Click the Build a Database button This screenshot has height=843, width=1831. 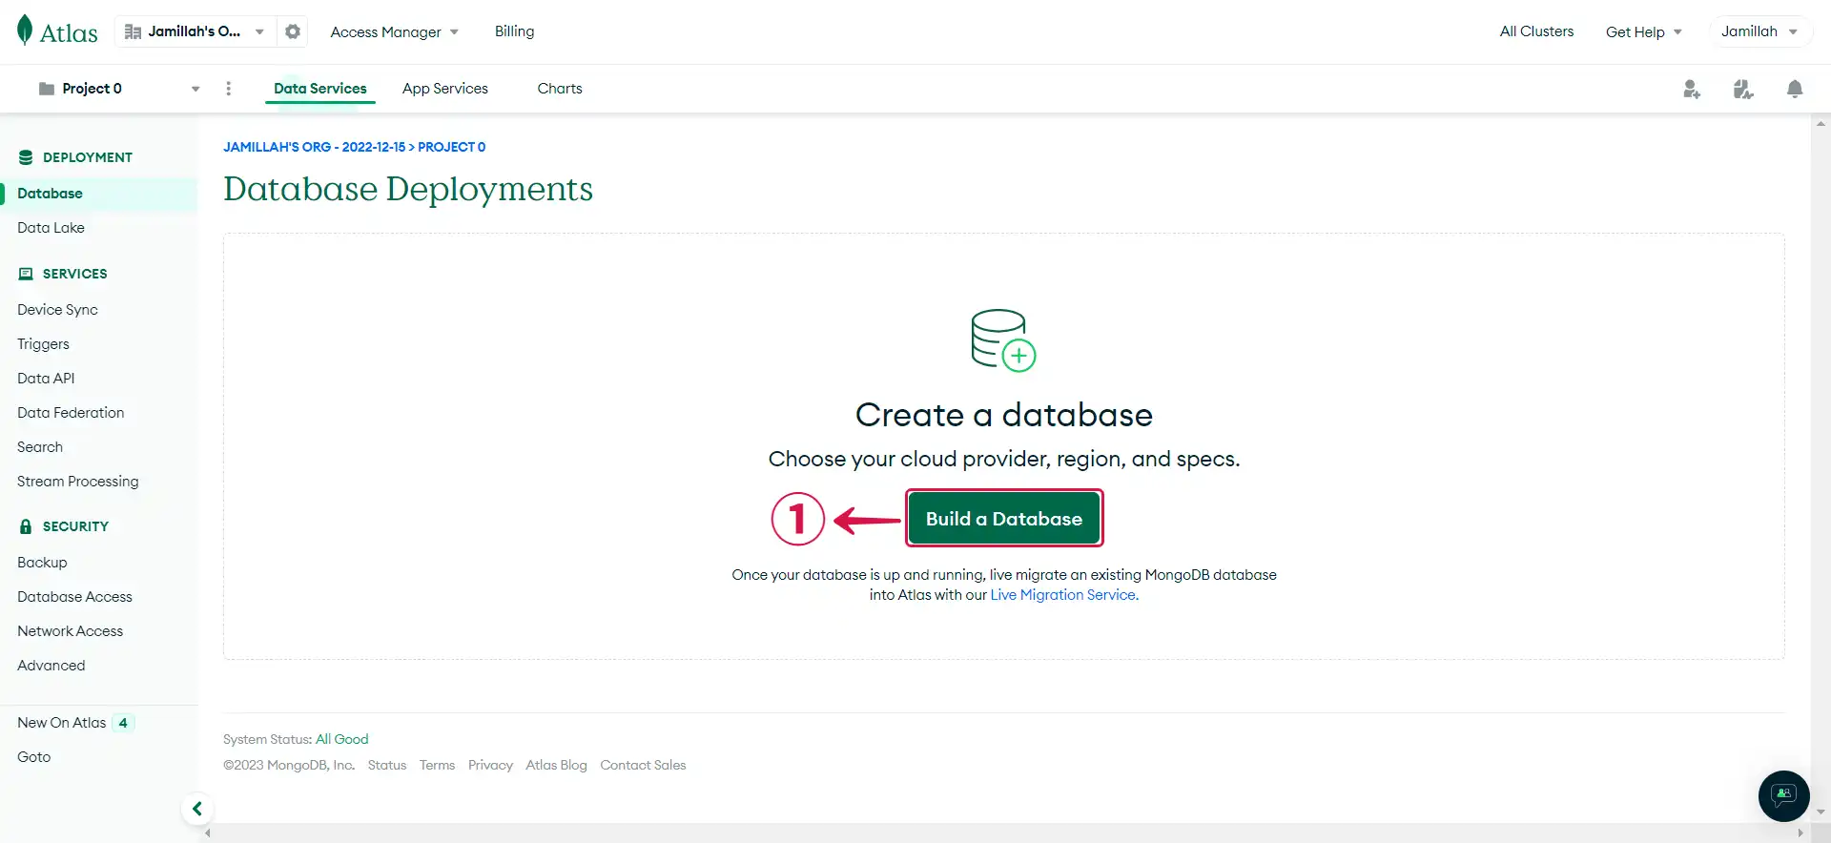point(1003,519)
